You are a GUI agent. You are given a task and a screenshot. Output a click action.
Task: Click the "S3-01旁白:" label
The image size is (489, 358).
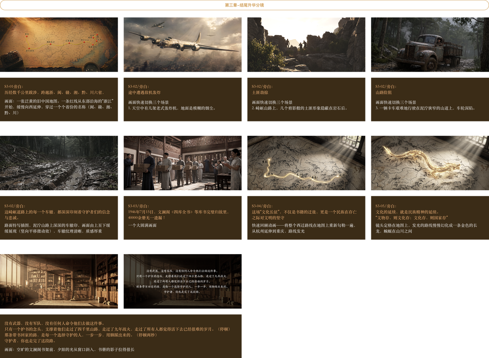point(14,86)
